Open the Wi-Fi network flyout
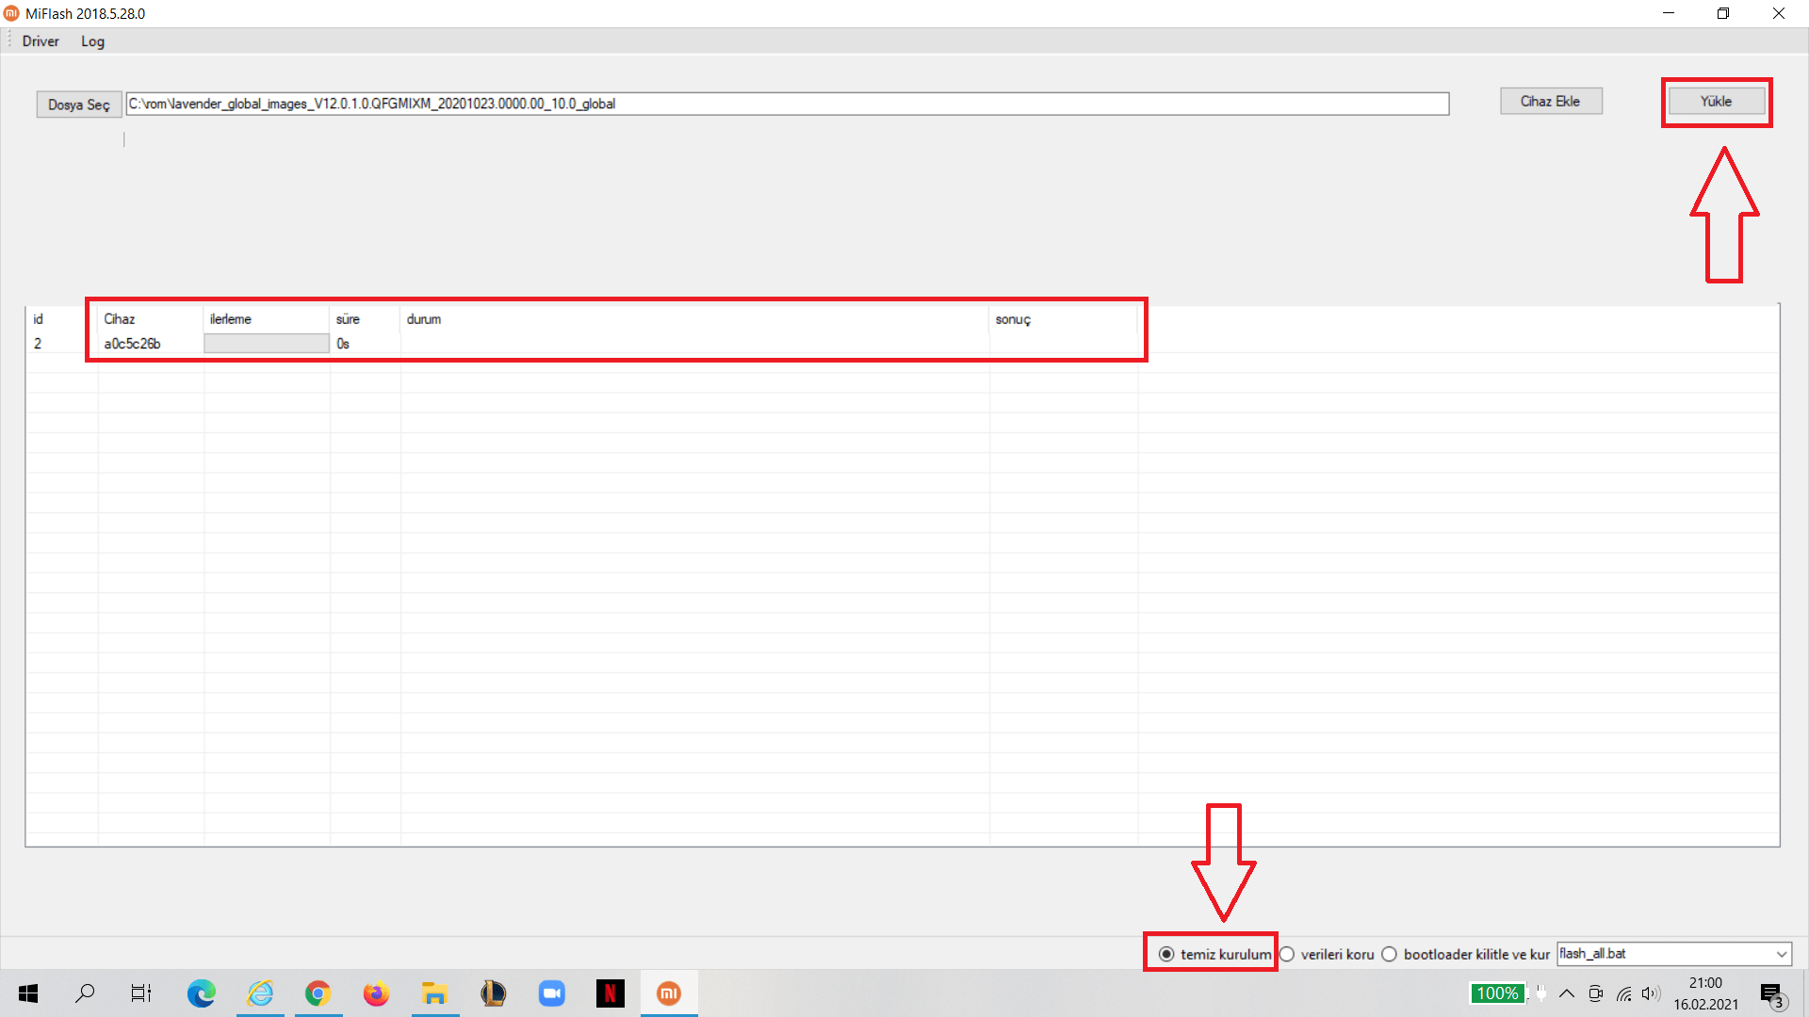The height and width of the screenshot is (1017, 1809). tap(1623, 993)
